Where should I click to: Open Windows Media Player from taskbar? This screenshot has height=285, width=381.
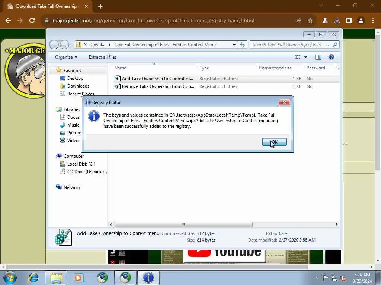click(x=79, y=278)
